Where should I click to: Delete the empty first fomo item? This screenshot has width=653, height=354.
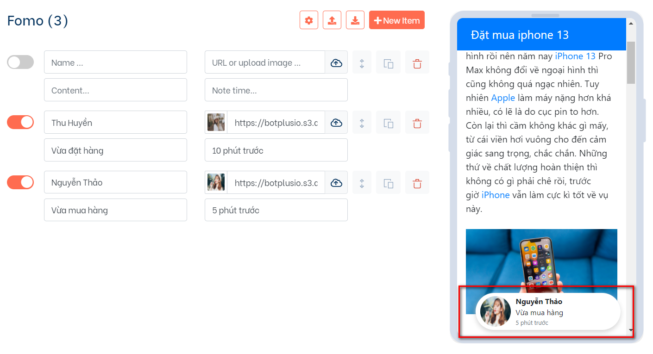click(417, 62)
